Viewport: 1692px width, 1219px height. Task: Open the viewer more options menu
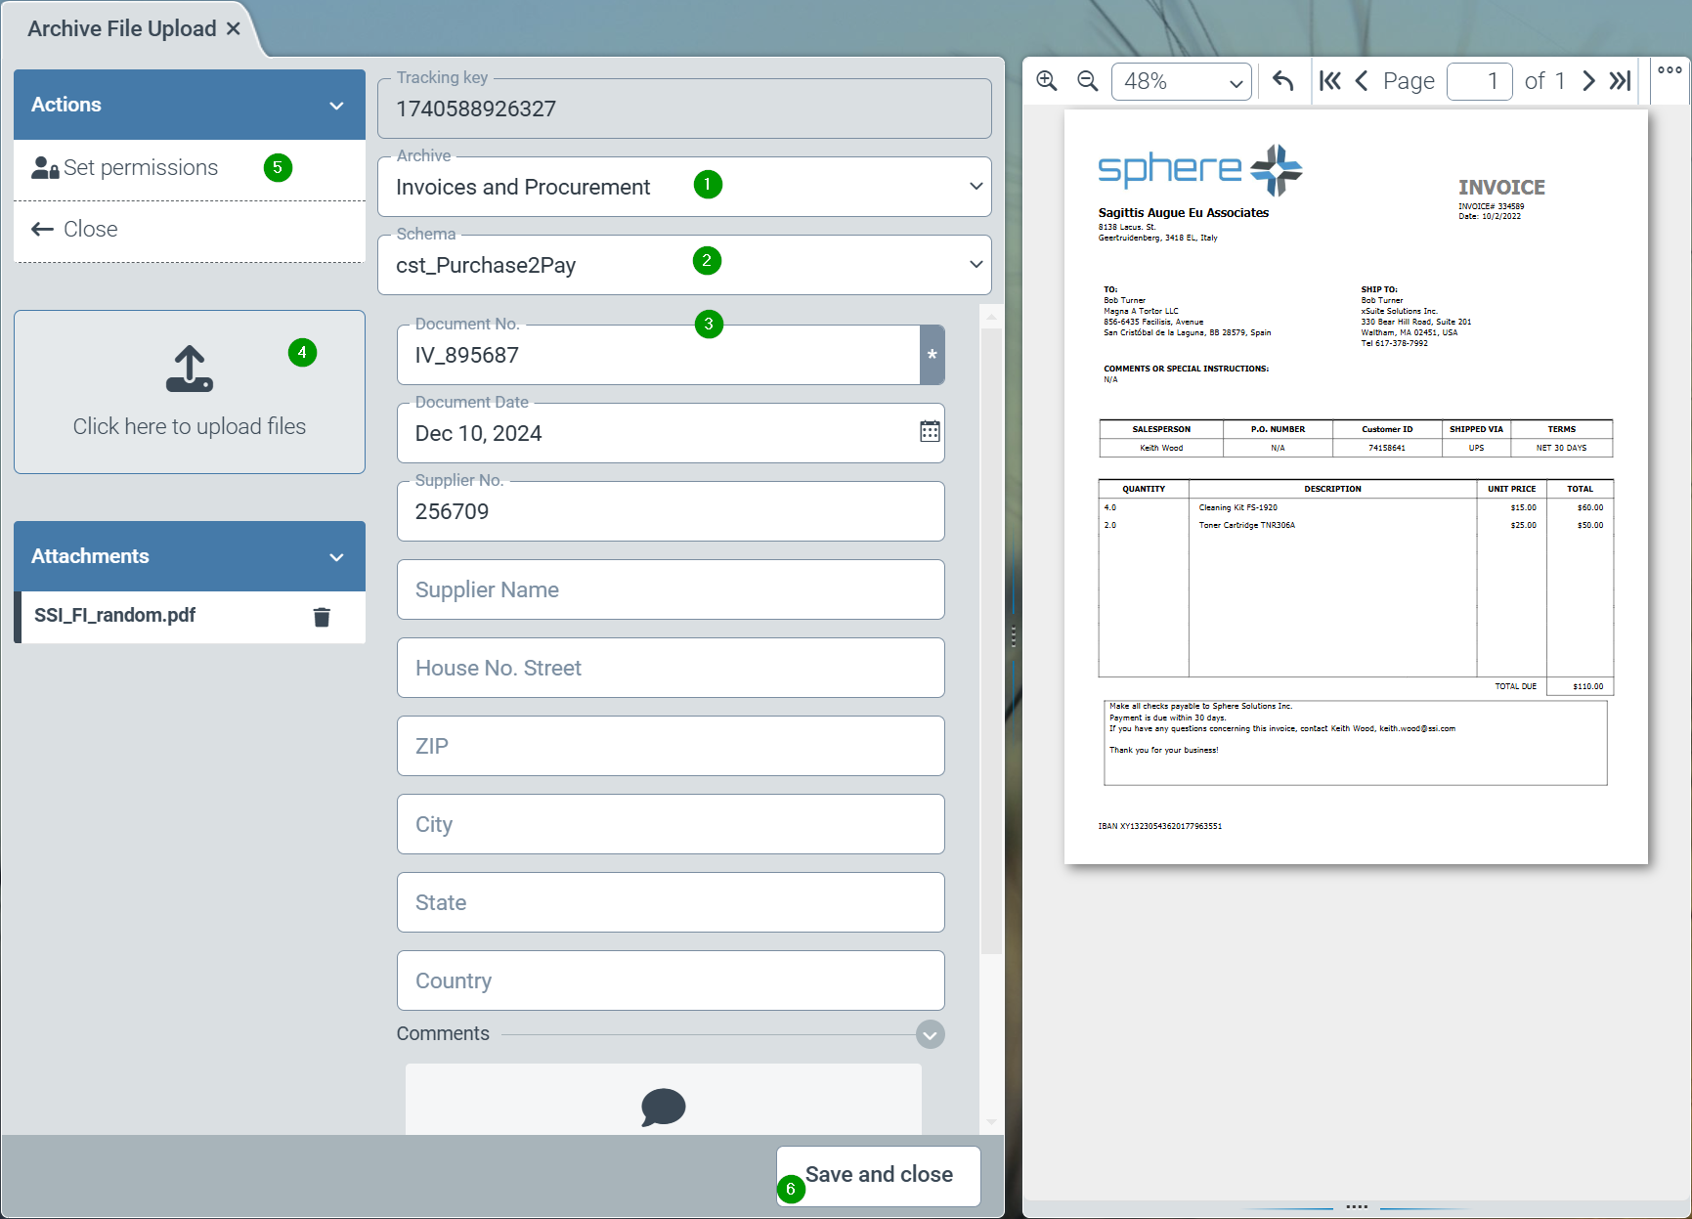coord(1670,70)
